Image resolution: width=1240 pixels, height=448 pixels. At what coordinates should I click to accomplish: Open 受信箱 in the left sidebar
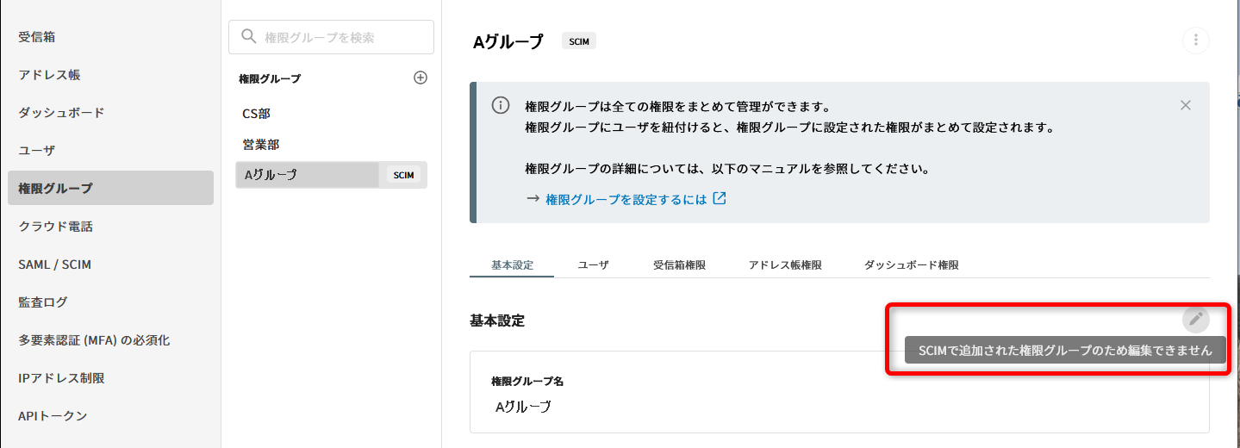[x=37, y=37]
